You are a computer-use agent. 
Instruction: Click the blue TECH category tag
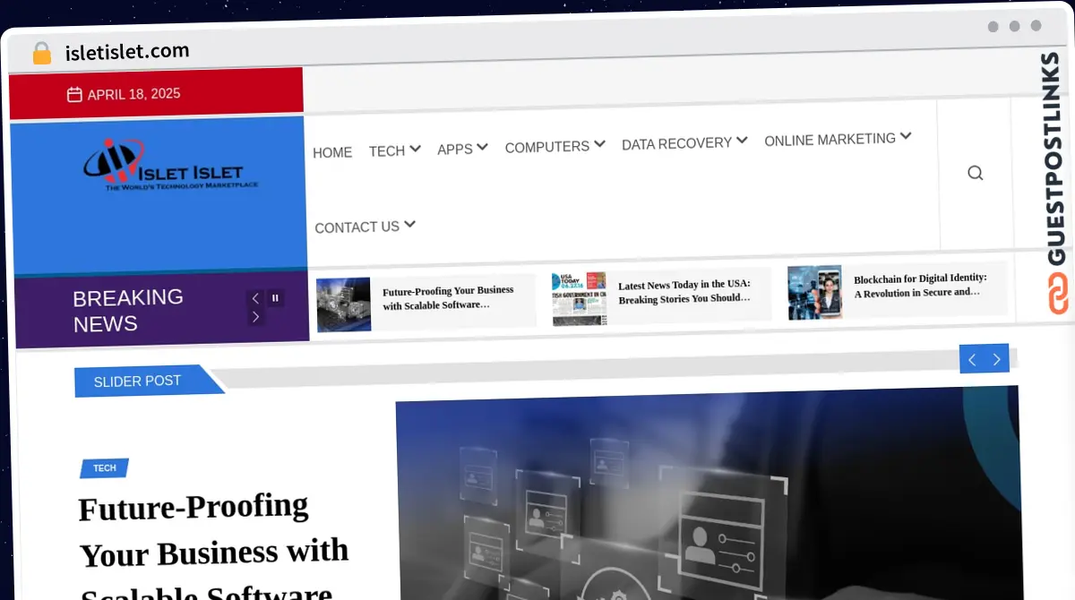click(x=105, y=468)
